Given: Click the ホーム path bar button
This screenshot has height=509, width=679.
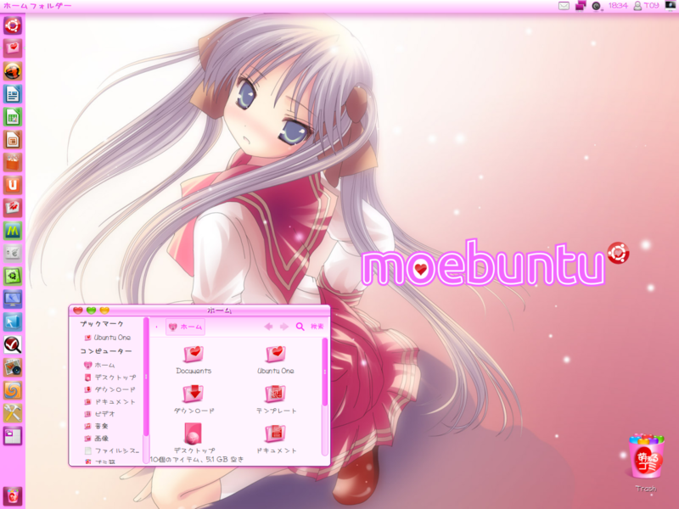Looking at the screenshot, I should [185, 327].
